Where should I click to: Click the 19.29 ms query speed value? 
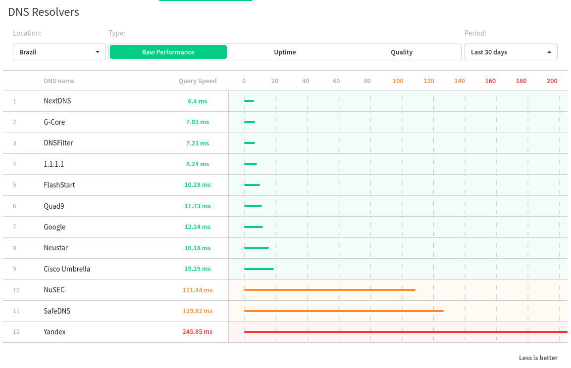(x=198, y=269)
